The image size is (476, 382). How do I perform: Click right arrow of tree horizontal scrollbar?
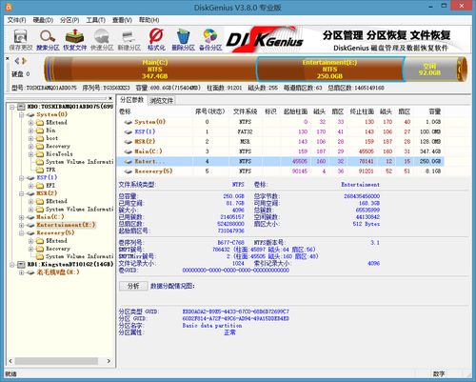(109, 361)
